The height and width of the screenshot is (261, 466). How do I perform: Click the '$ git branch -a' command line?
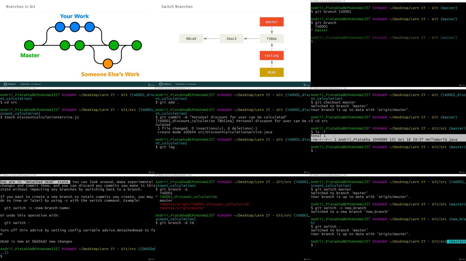tap(171, 189)
